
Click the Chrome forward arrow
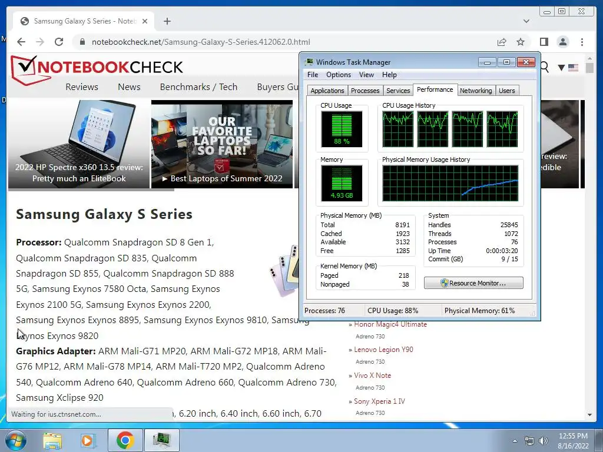tap(40, 42)
